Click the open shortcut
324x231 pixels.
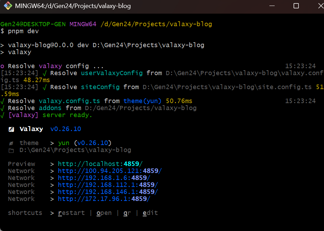coord(104,213)
